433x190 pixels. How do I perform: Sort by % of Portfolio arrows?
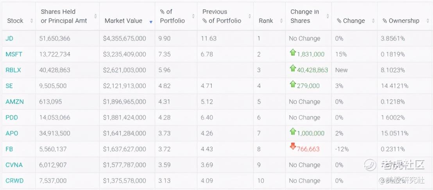pos(193,16)
